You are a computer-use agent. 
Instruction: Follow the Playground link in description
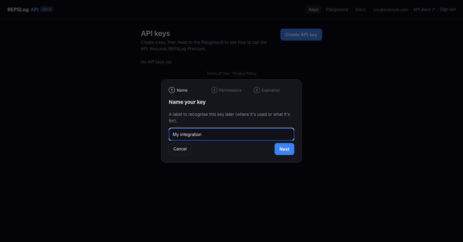[x=212, y=42]
